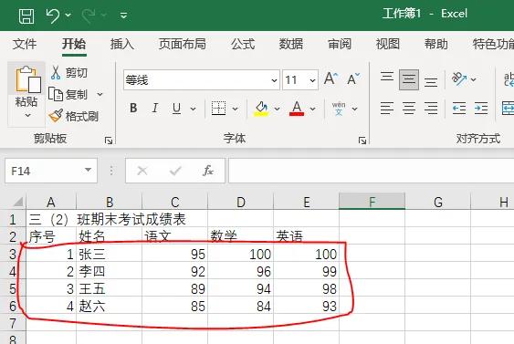
Task: Click title cell 三（2）班期末考试成绩表
Action: tap(107, 219)
